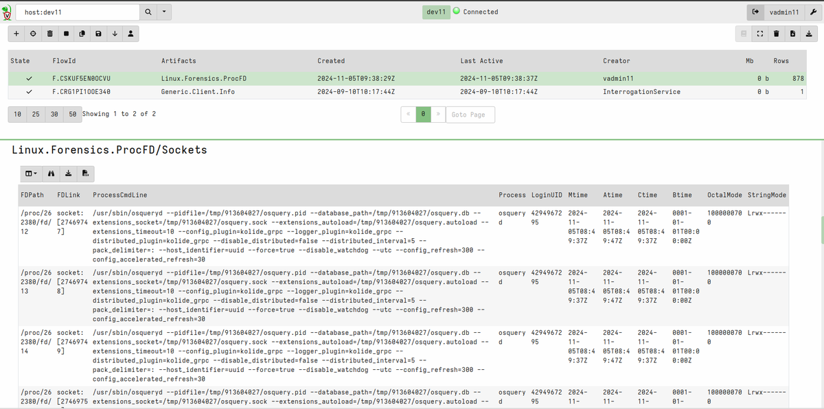The image size is (824, 409).
Task: Click the greyed-out book icon
Action: (x=744, y=33)
